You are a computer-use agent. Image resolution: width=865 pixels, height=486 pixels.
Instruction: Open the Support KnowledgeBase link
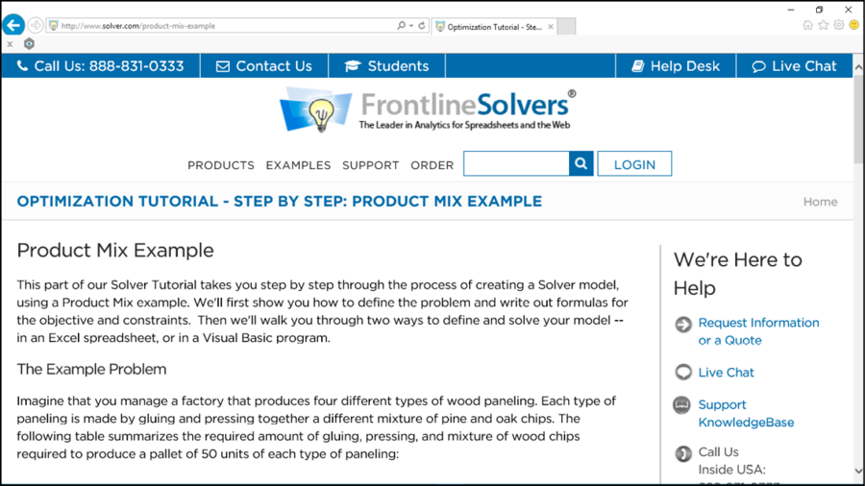coord(746,413)
